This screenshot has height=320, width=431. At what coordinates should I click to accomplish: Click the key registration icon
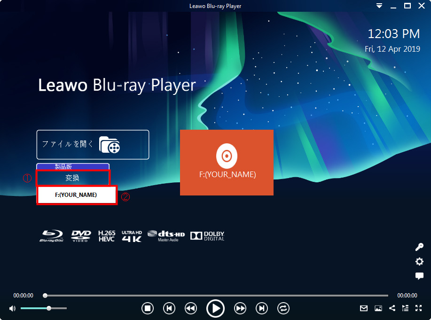tap(419, 247)
